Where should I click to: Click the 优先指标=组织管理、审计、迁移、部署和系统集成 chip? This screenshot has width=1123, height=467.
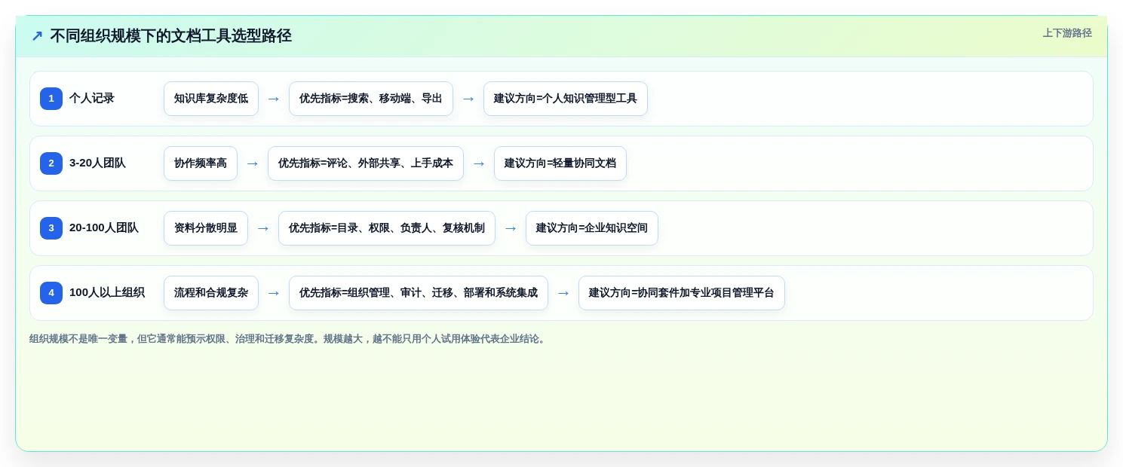pos(419,293)
